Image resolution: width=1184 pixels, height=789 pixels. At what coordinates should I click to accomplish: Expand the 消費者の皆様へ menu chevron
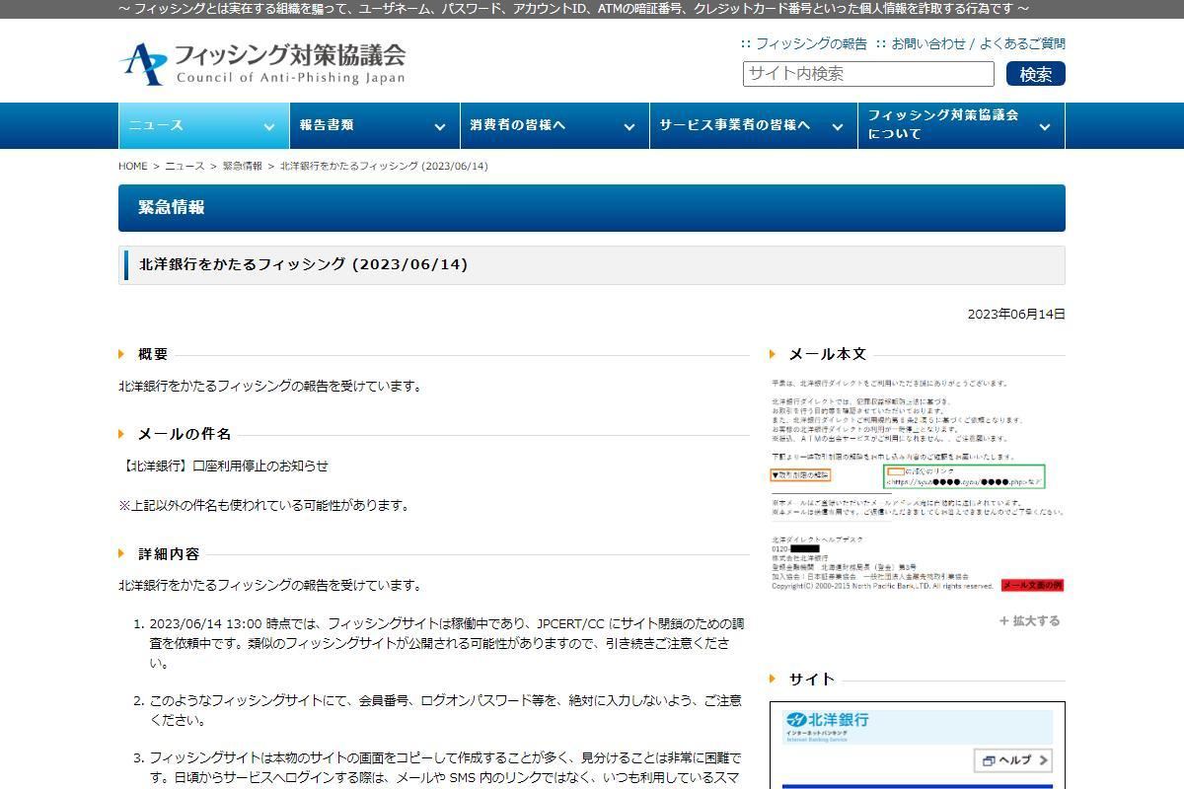[629, 126]
